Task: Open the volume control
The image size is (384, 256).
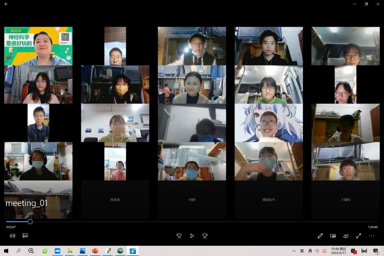Action: click(x=12, y=236)
